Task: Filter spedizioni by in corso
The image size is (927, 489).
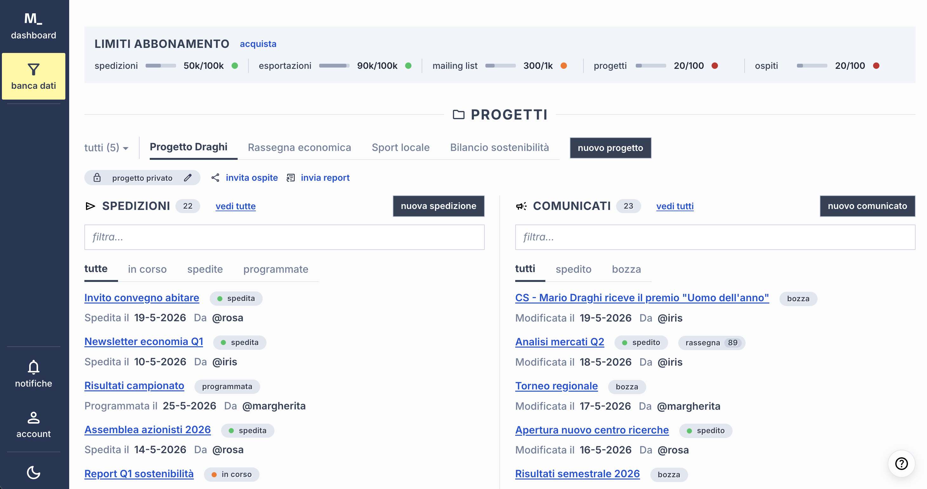Action: point(147,269)
